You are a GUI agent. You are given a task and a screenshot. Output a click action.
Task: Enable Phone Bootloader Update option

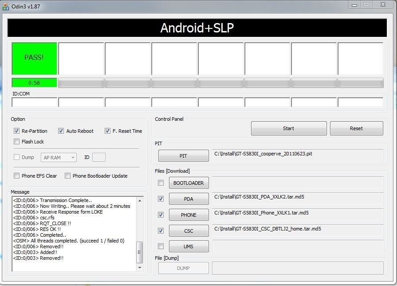[x=67, y=176]
